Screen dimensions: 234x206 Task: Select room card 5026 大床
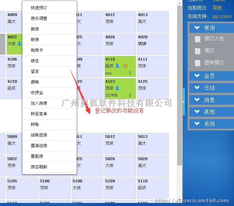[x=120, y=166]
